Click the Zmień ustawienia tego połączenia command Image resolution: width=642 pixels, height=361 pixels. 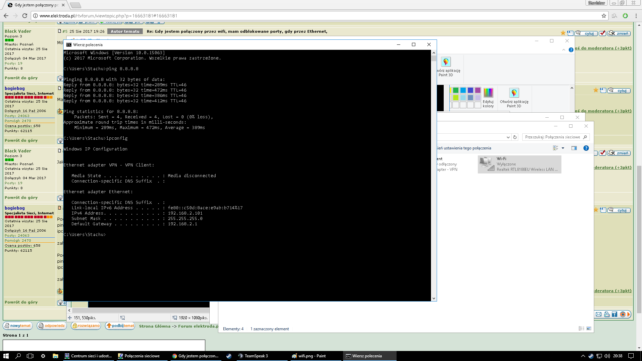click(464, 148)
